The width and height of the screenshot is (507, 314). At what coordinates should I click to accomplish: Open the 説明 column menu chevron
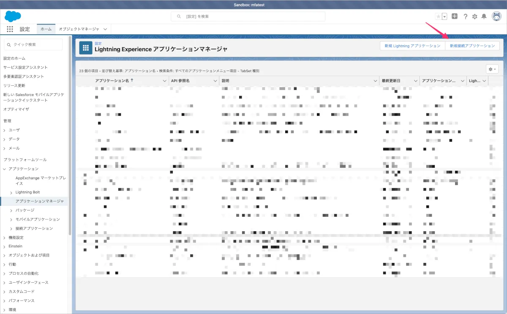(x=375, y=81)
